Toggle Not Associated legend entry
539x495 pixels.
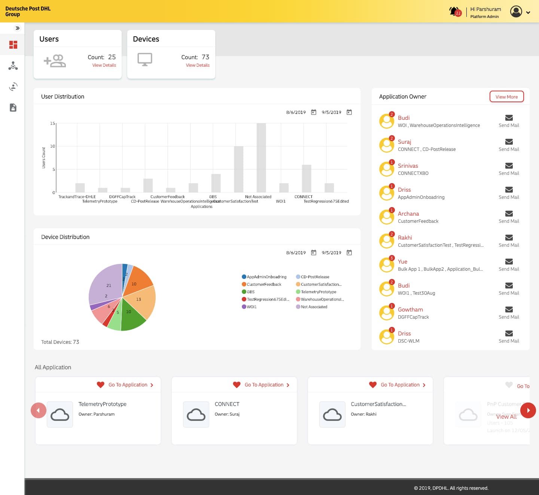point(311,307)
